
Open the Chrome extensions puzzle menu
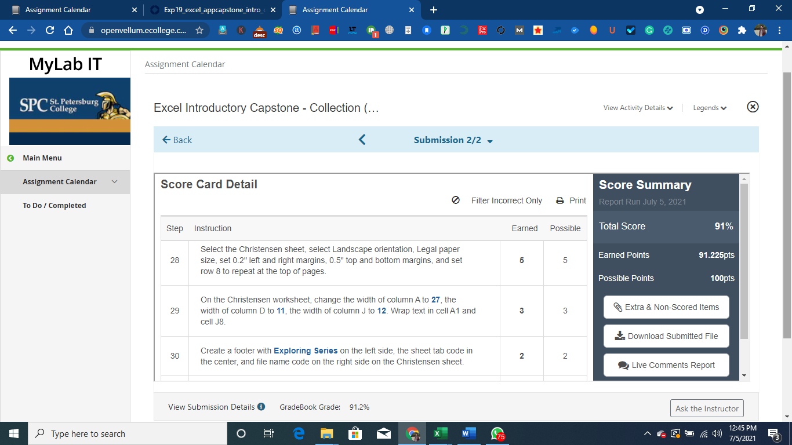click(742, 30)
